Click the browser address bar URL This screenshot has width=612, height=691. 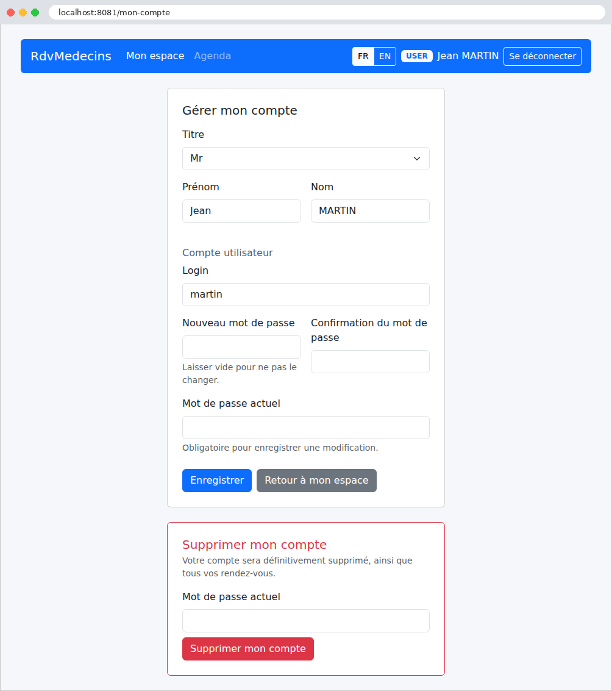[x=114, y=12]
